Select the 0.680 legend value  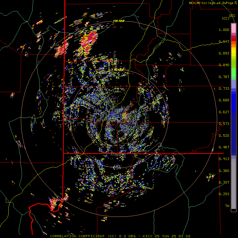point(224,100)
